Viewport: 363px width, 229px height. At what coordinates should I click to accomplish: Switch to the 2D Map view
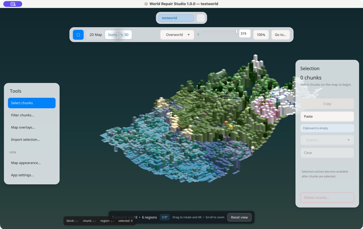pyautogui.click(x=96, y=35)
